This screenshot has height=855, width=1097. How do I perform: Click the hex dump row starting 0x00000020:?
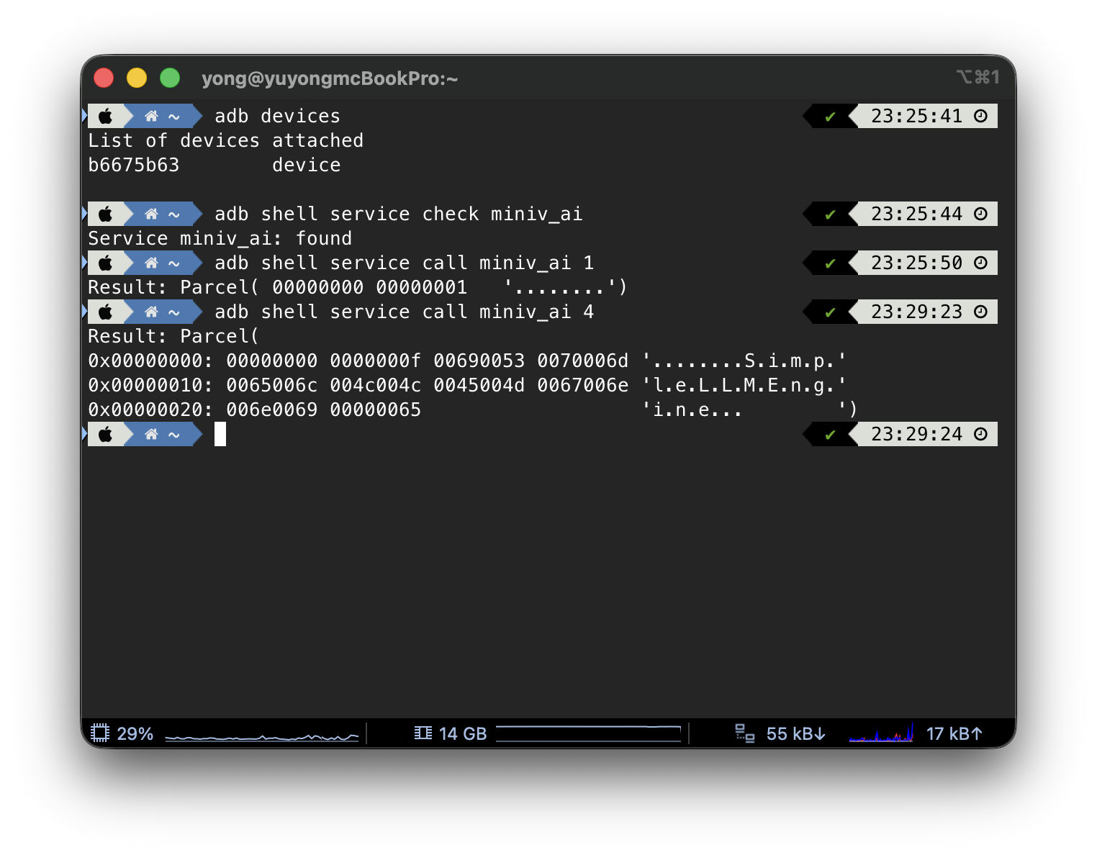(x=472, y=410)
